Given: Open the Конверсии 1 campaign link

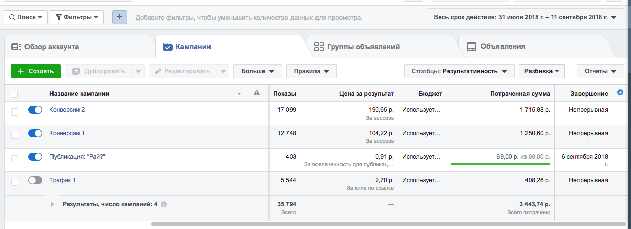Looking at the screenshot, I should [x=67, y=133].
